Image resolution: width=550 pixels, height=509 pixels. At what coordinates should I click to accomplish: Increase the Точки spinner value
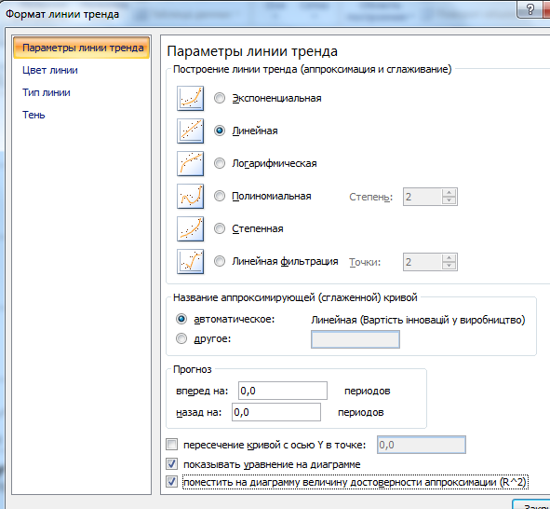coord(449,258)
